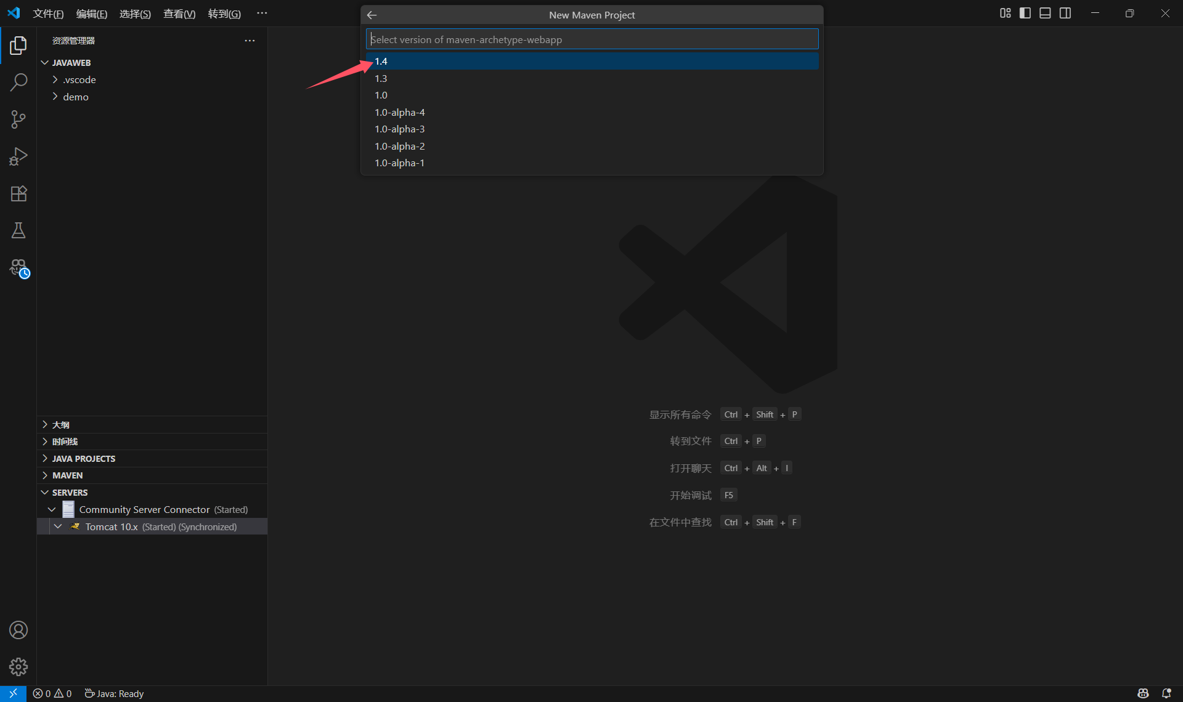Open the Accounts menu icon

(x=18, y=630)
